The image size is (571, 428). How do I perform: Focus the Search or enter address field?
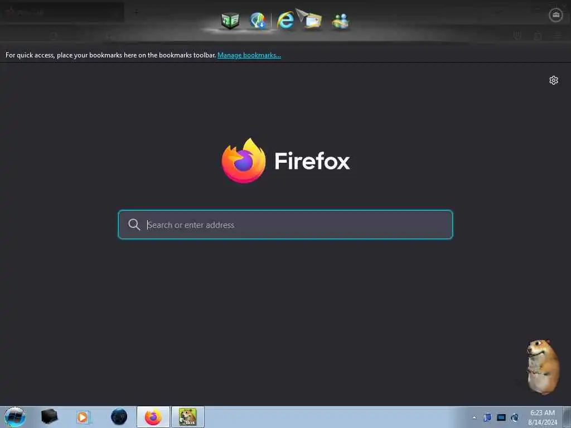[285, 225]
